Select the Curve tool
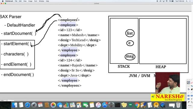Image resolution: width=193 pixels, height=109 pixels. point(192,92)
